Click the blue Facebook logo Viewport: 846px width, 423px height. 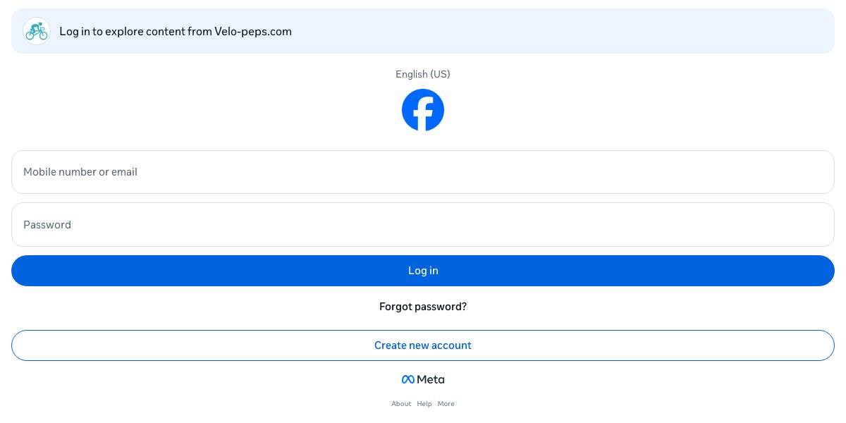(x=423, y=110)
